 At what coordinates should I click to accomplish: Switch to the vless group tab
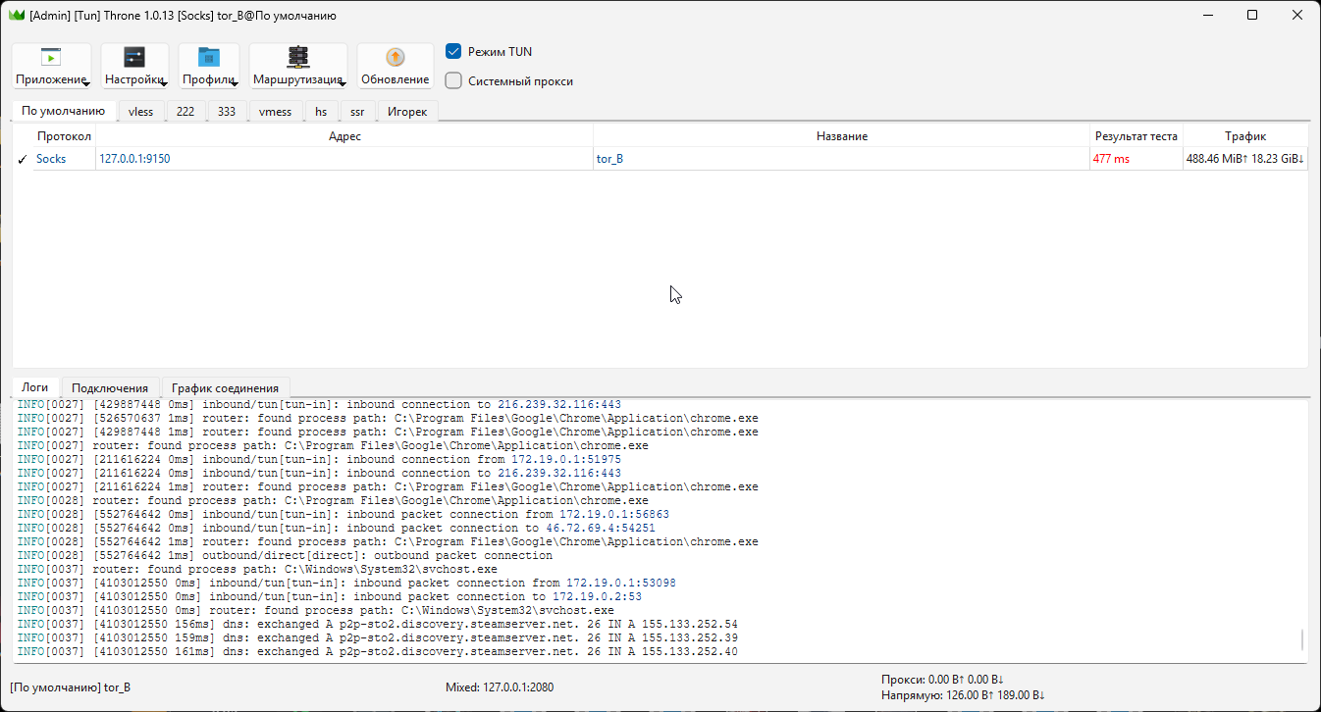[x=140, y=112]
